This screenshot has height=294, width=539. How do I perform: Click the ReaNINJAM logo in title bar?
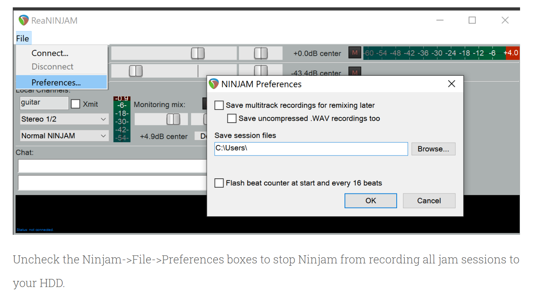(24, 21)
